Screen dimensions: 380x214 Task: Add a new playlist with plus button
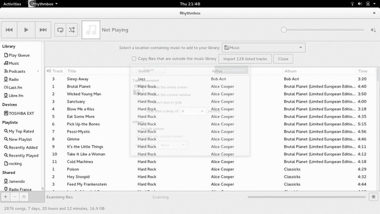[x=6, y=197]
